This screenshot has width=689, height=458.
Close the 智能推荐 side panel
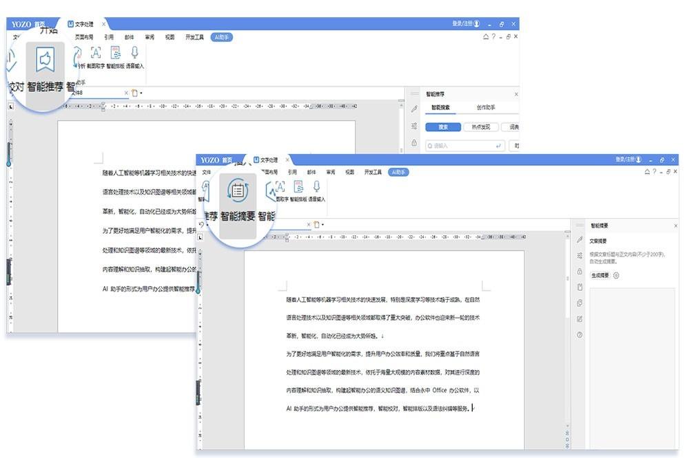[516, 94]
